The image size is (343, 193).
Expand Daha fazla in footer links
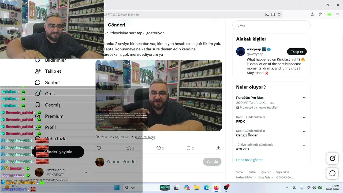[266, 177]
